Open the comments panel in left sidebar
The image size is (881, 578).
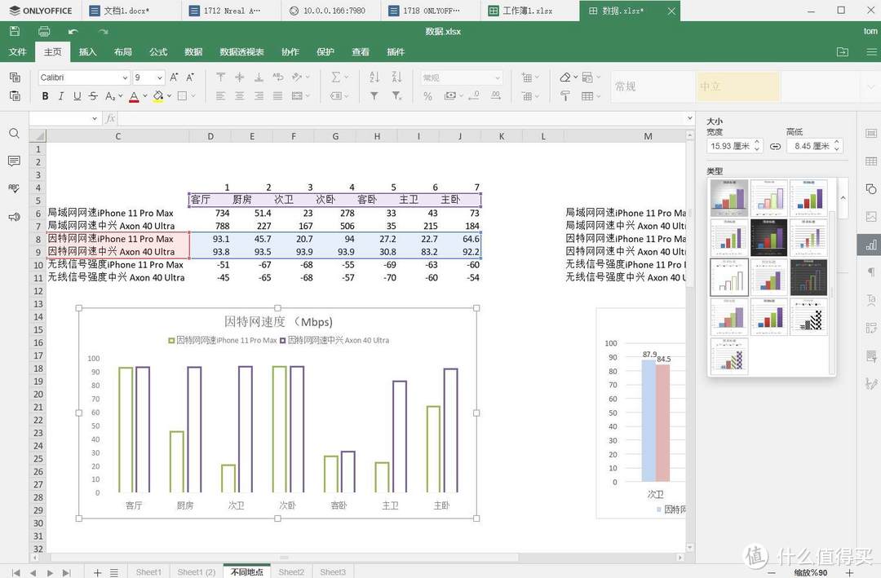[14, 161]
